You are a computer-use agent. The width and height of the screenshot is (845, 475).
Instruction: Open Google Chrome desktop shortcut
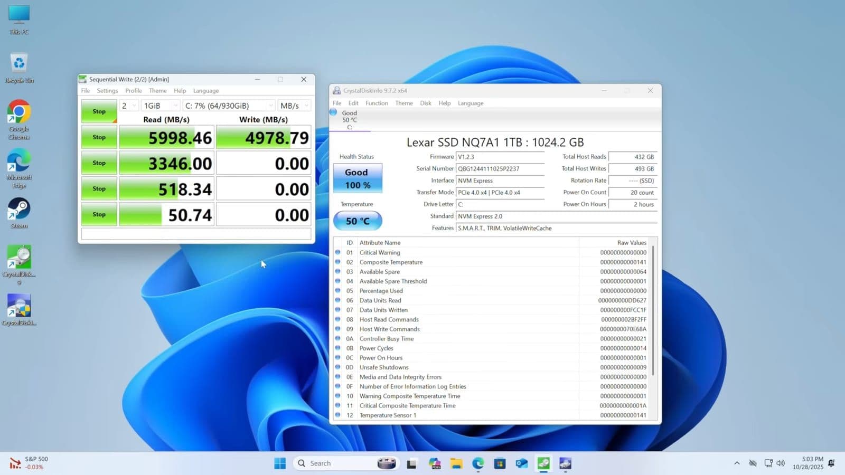click(x=19, y=120)
